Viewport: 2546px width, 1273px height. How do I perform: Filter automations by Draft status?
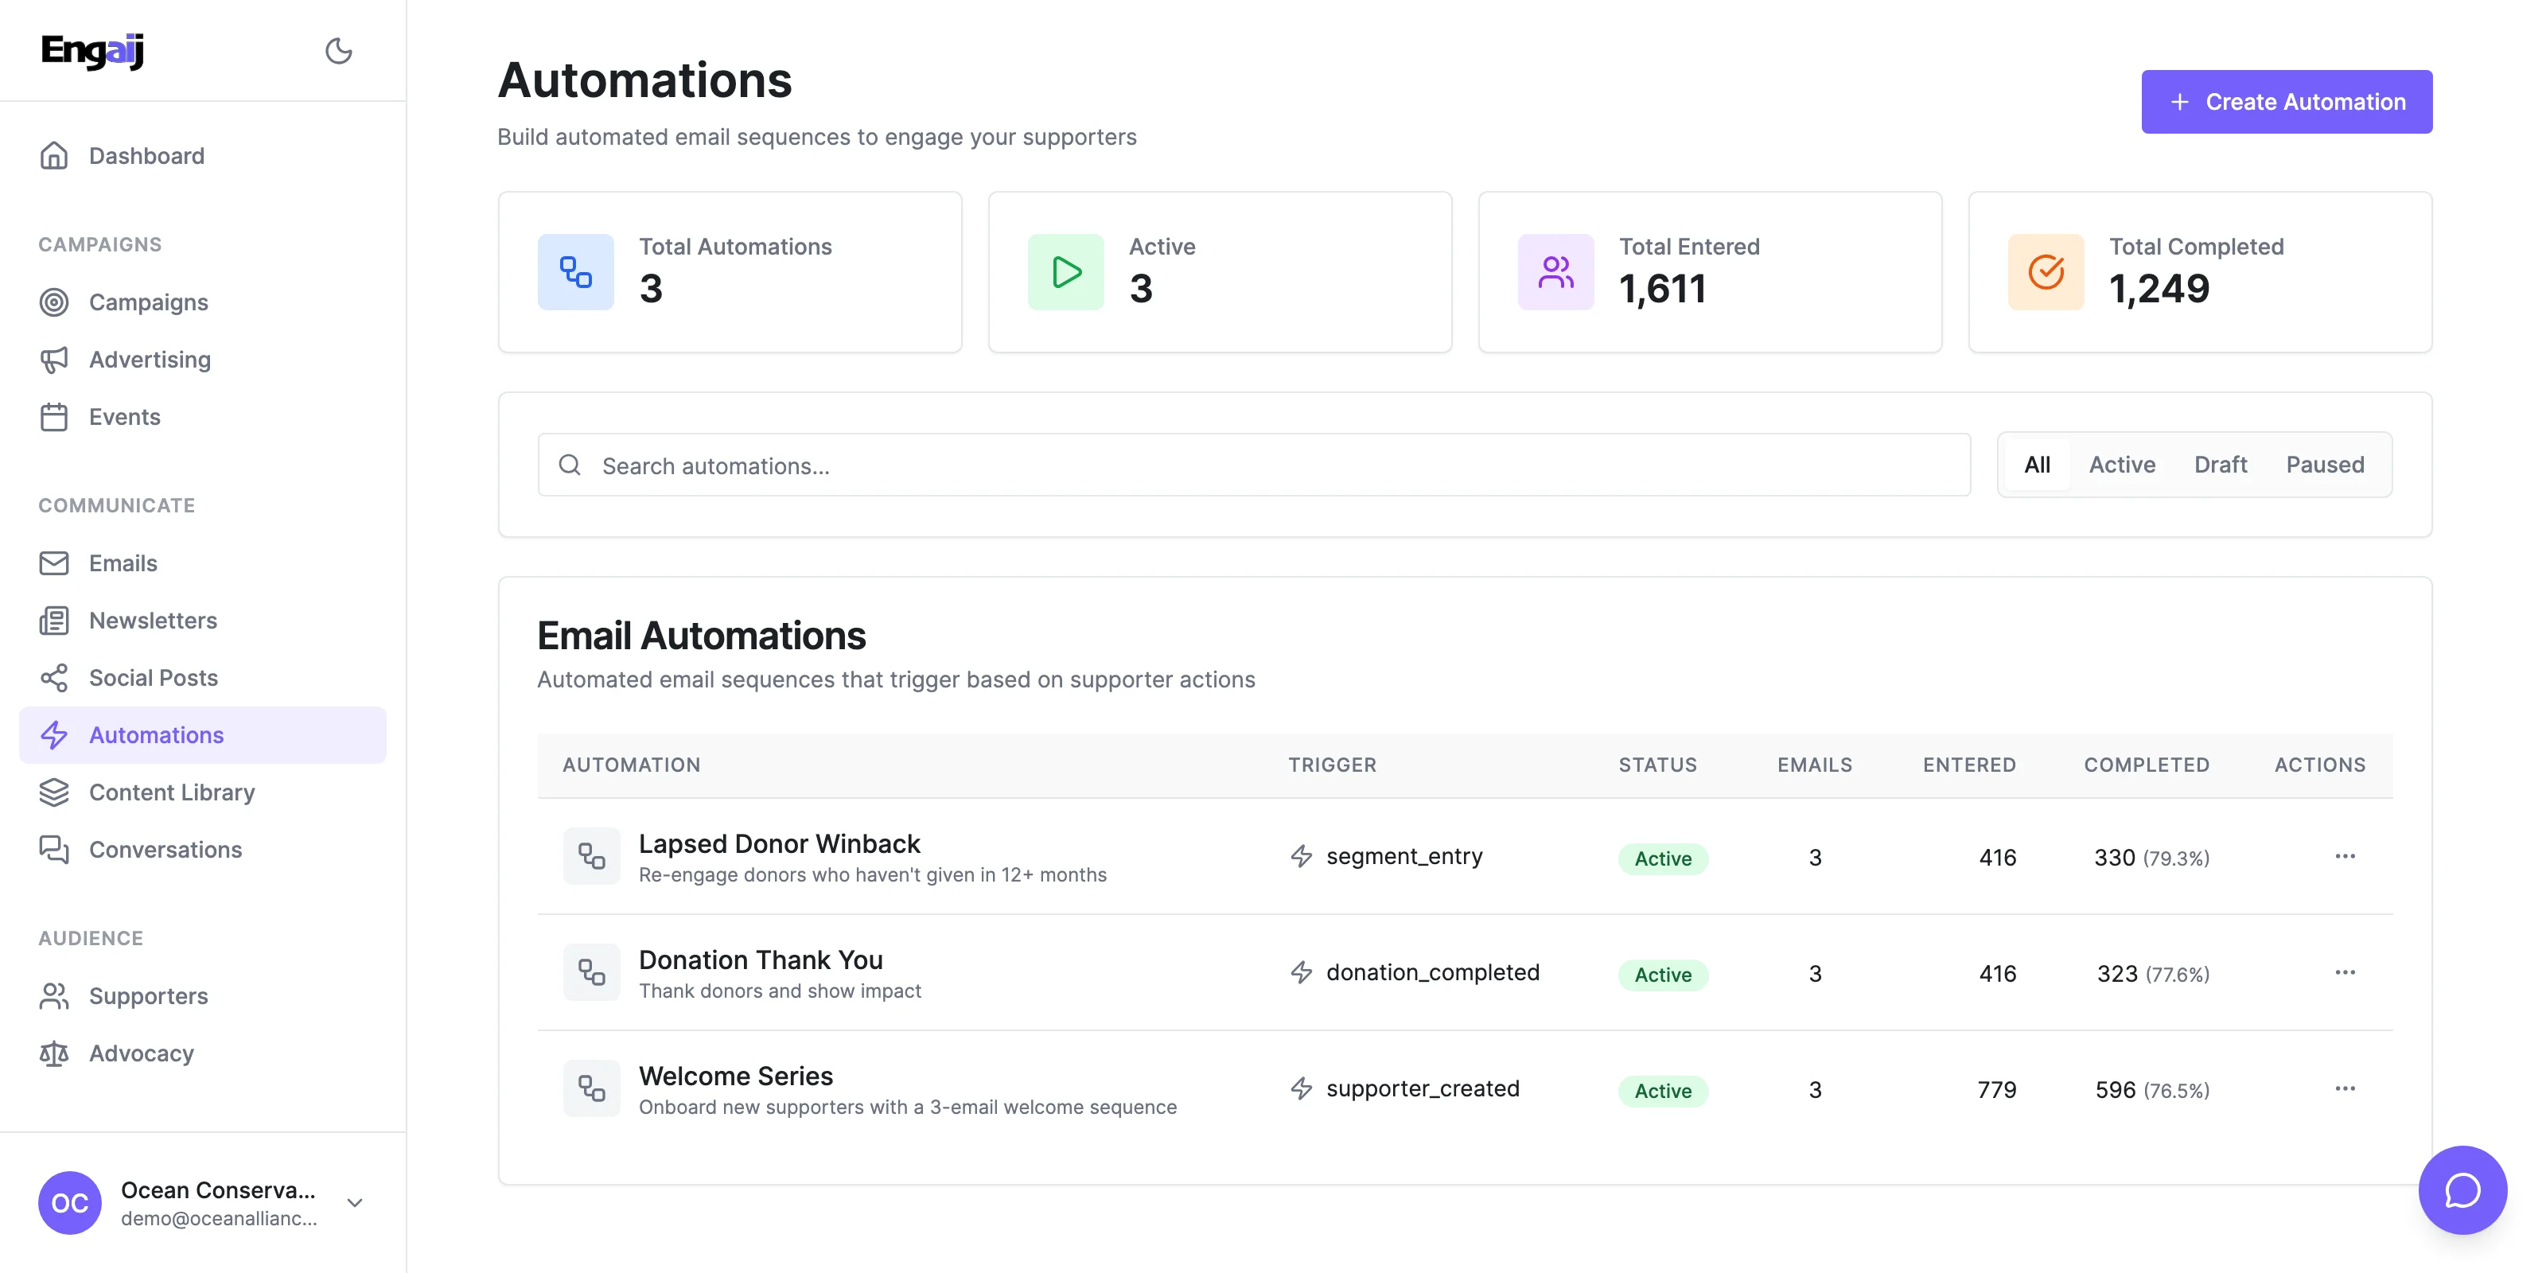click(2220, 465)
